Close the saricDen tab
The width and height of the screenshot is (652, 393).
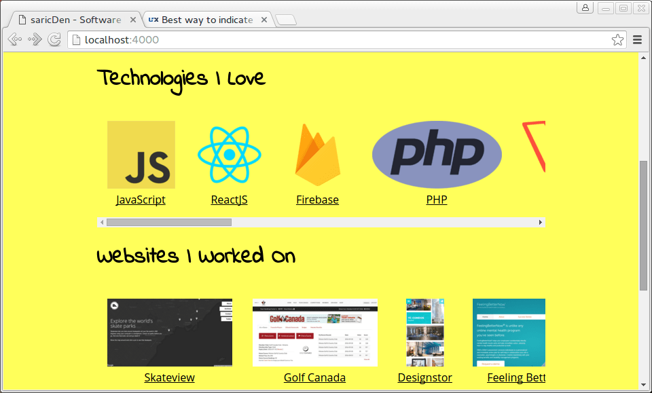coord(132,20)
